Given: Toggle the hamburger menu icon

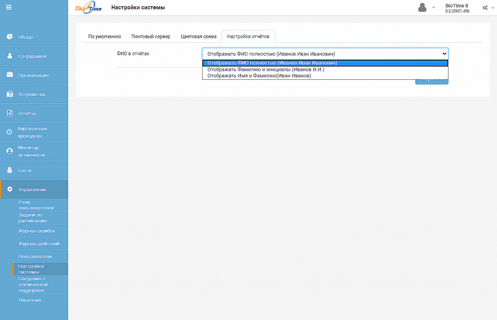Looking at the screenshot, I should [9, 7].
